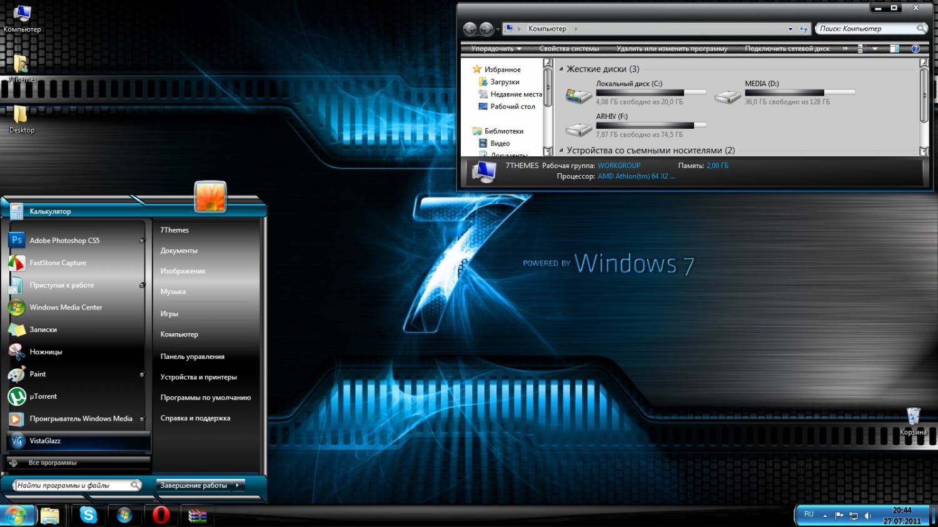Click Explorer back navigation button
This screenshot has height=527, width=938.
(470, 29)
